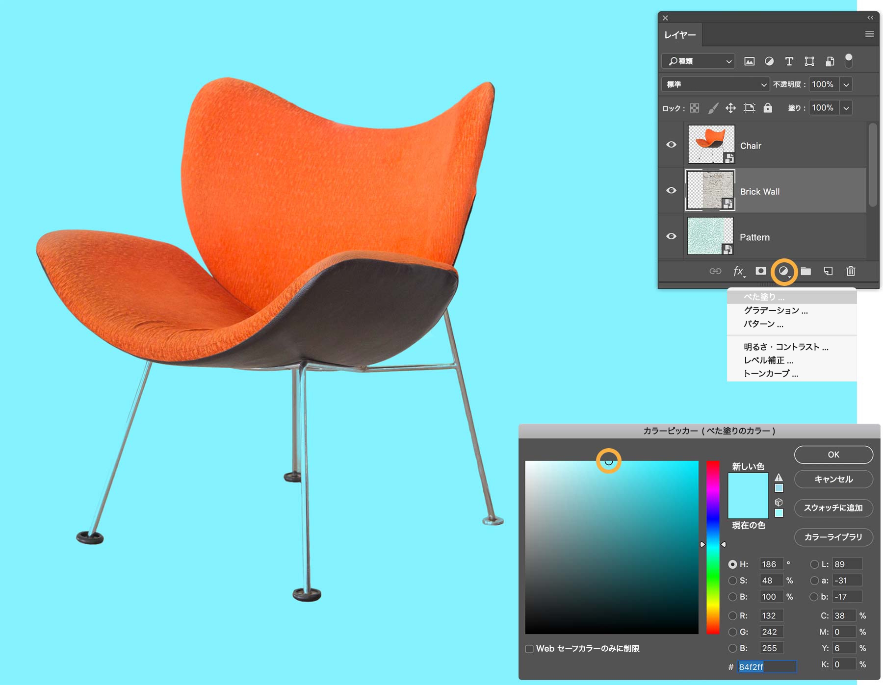Filter layers by adjustment layer icon
883x685 pixels.
pyautogui.click(x=769, y=61)
